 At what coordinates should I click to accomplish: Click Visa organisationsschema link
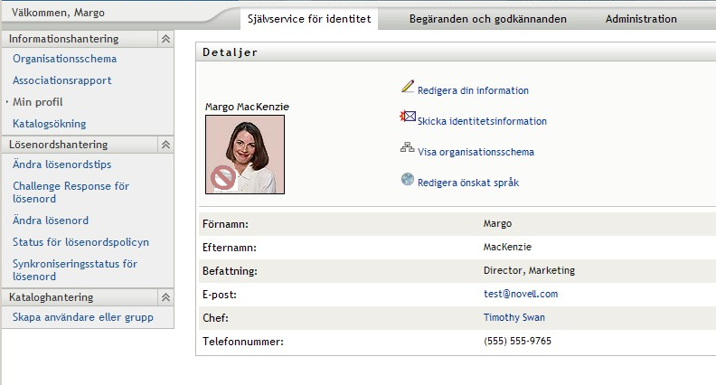tap(476, 152)
